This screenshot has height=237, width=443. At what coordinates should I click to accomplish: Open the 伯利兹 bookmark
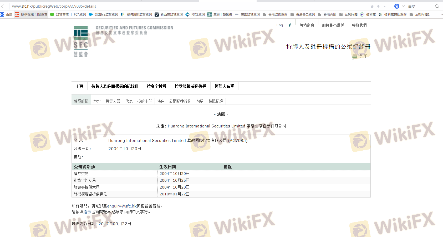368,14
